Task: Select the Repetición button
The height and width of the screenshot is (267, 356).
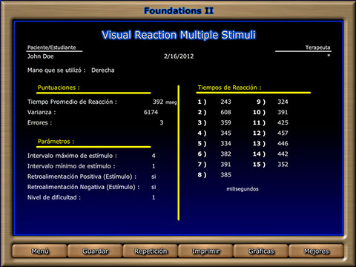Action: (151, 251)
